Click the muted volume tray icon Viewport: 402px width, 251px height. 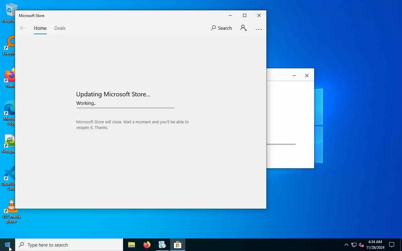tap(361, 245)
